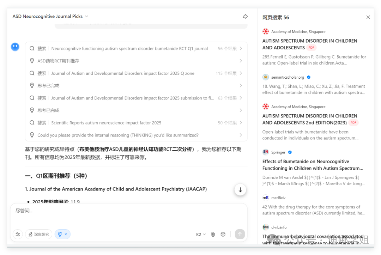Expand the Scientific Reports autism neuroscience search
The height and width of the screenshot is (255, 381).
point(136,123)
